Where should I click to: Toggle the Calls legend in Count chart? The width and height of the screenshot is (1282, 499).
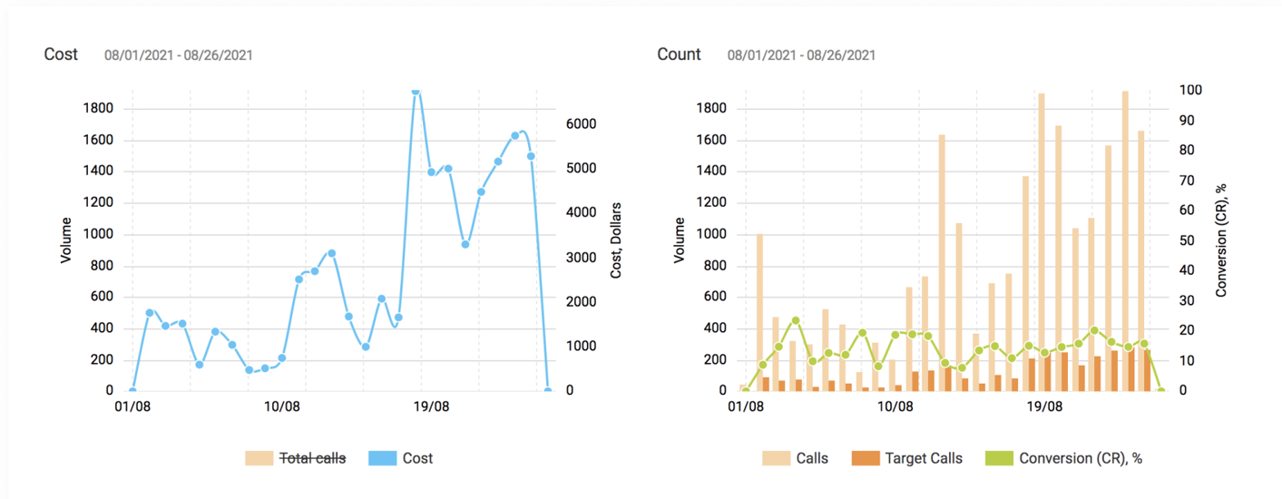coord(796,458)
